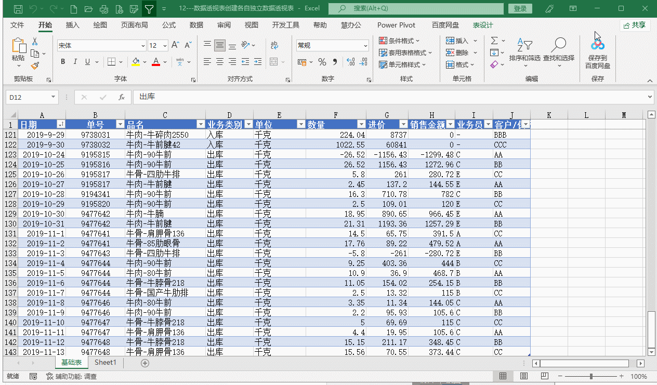
Task: Toggle Italic formatting
Action: click(x=75, y=62)
